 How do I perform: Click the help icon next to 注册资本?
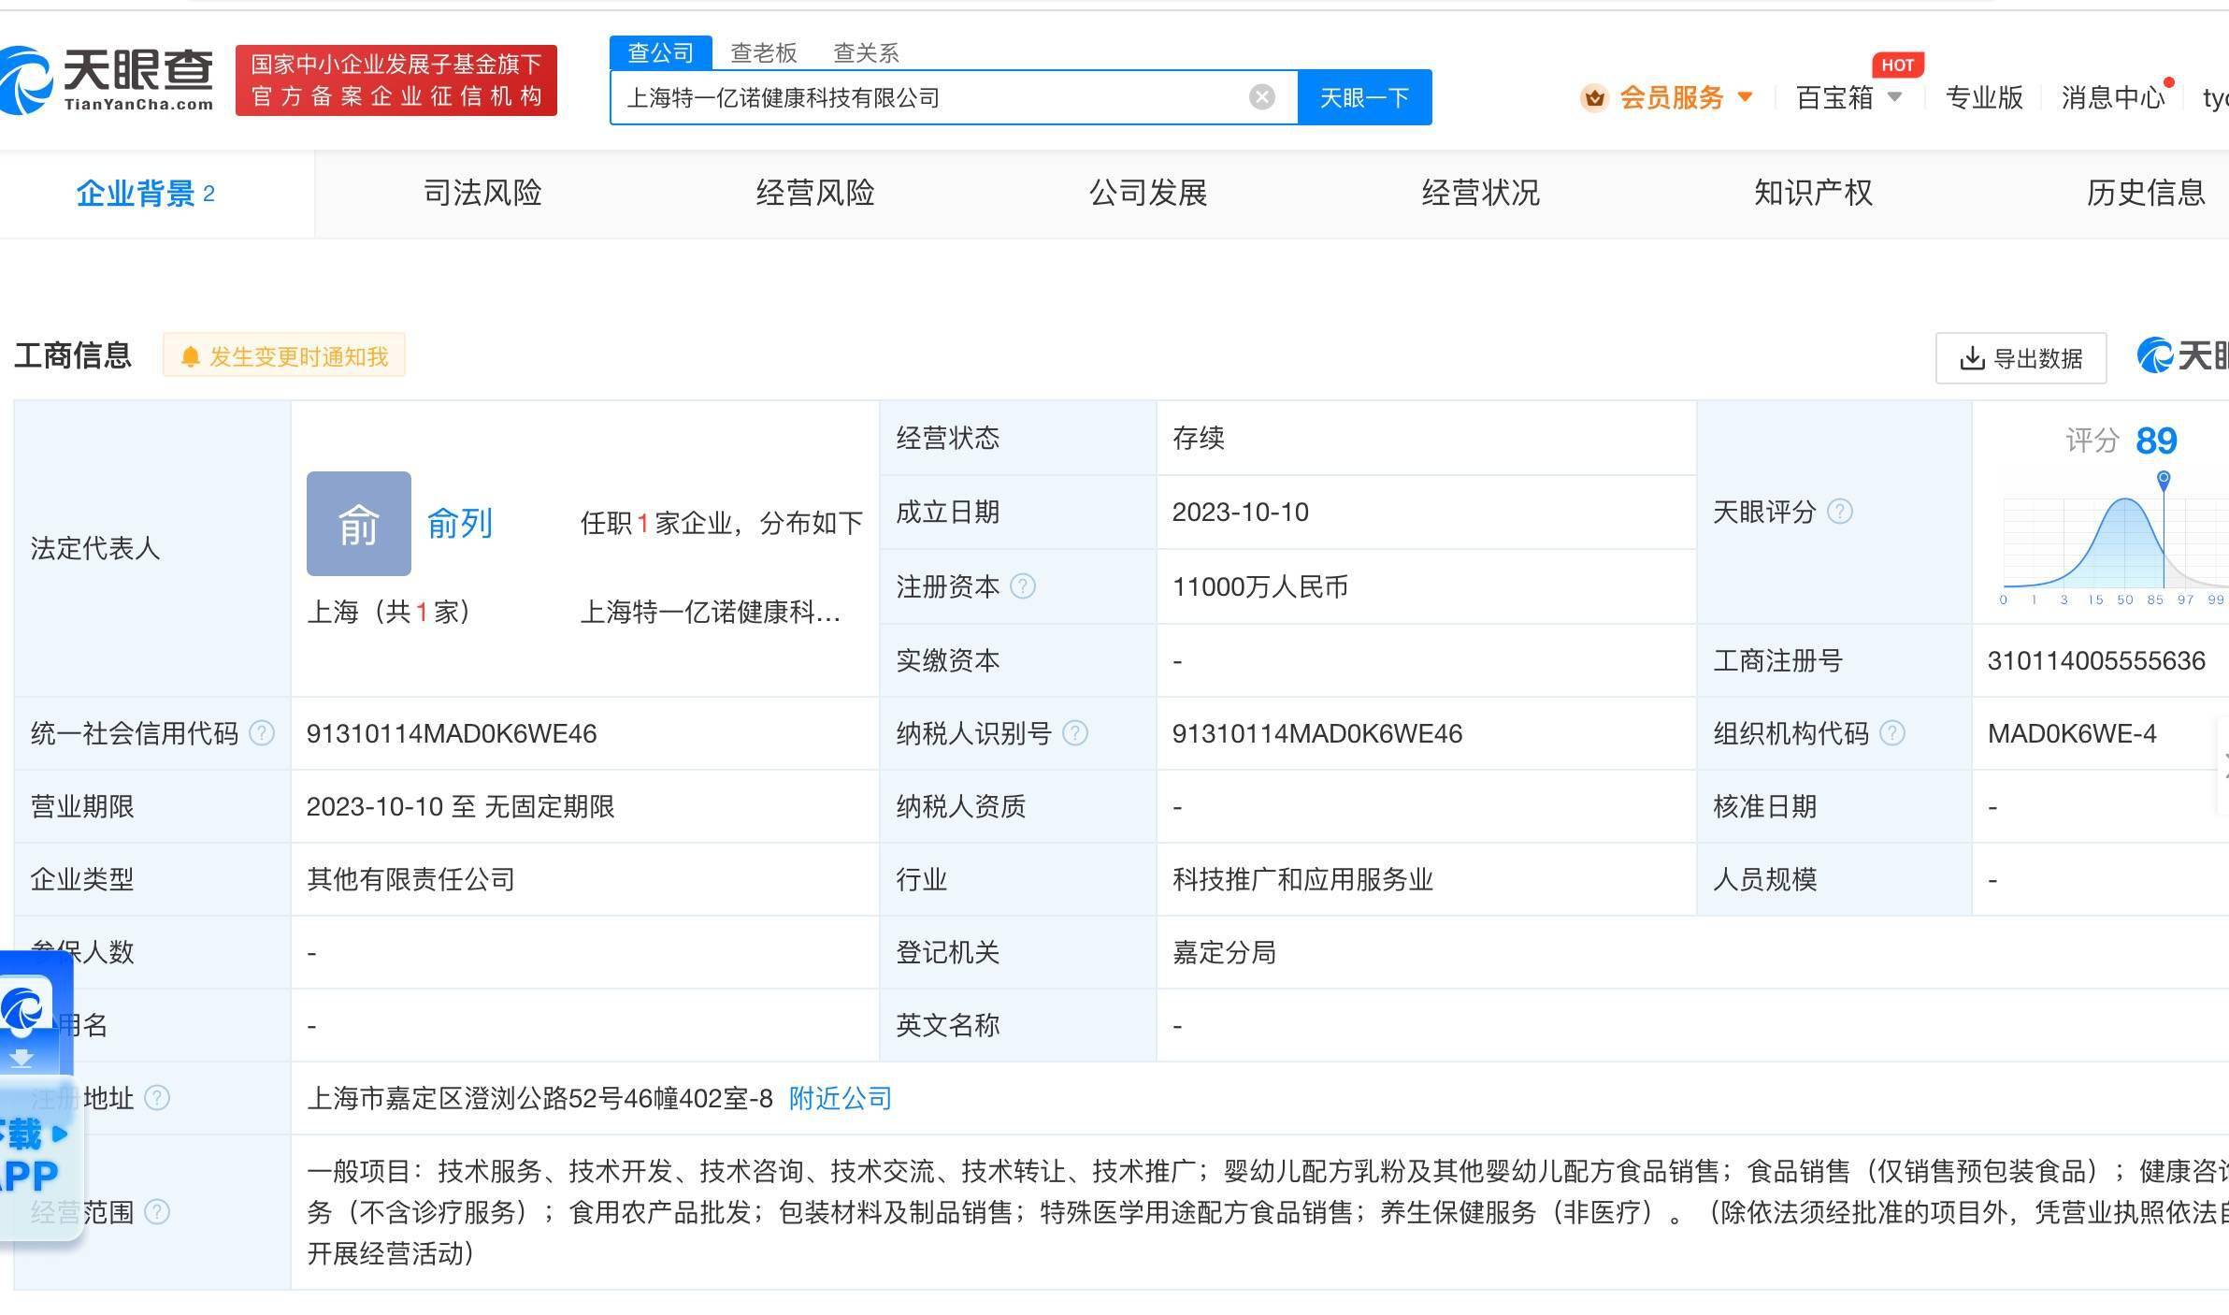[x=1023, y=586]
